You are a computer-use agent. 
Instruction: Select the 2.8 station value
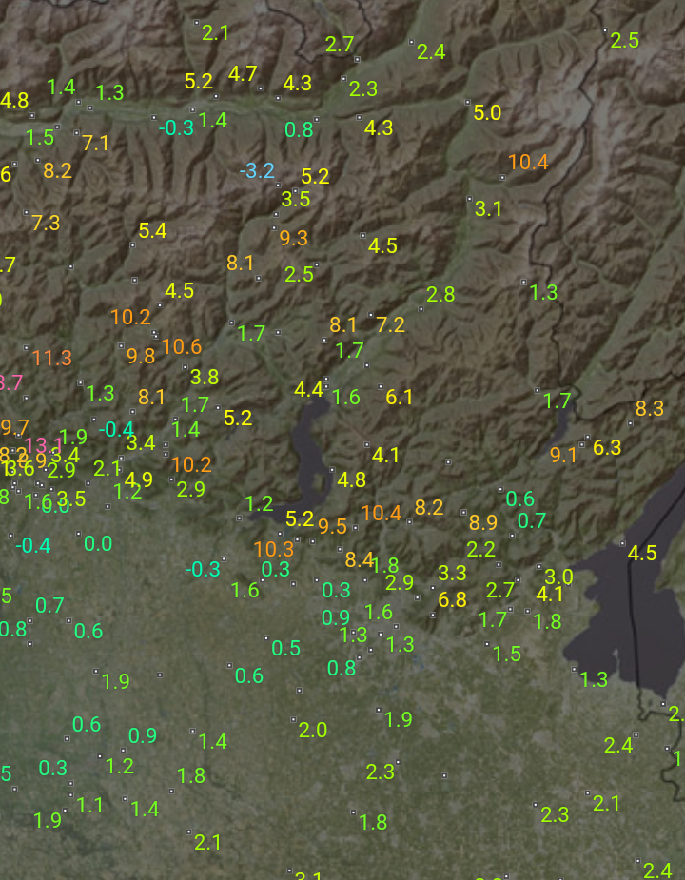point(440,294)
